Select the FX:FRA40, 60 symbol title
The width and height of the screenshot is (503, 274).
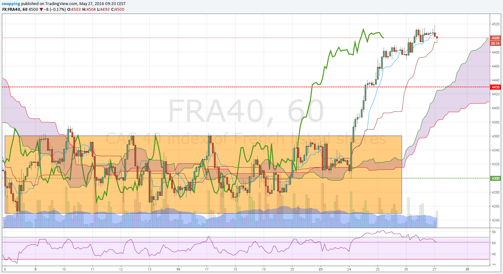[15, 10]
